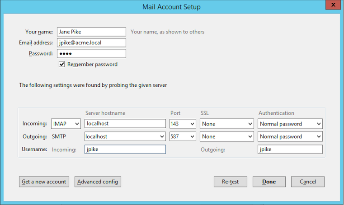Open the incoming SSL dropdown
The width and height of the screenshot is (344, 205).
(227, 124)
